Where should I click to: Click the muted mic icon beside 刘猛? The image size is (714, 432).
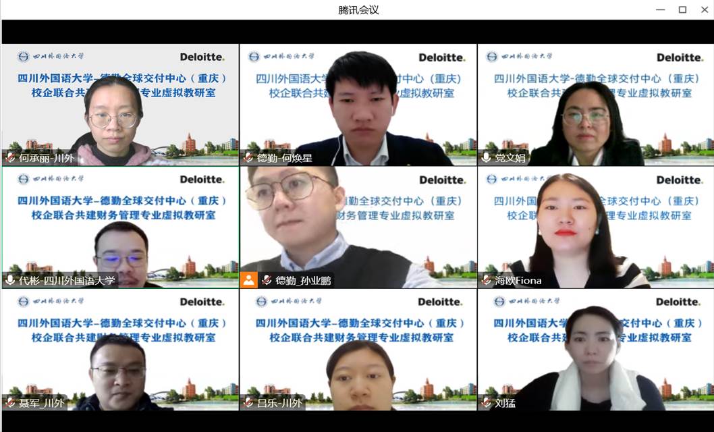(487, 402)
